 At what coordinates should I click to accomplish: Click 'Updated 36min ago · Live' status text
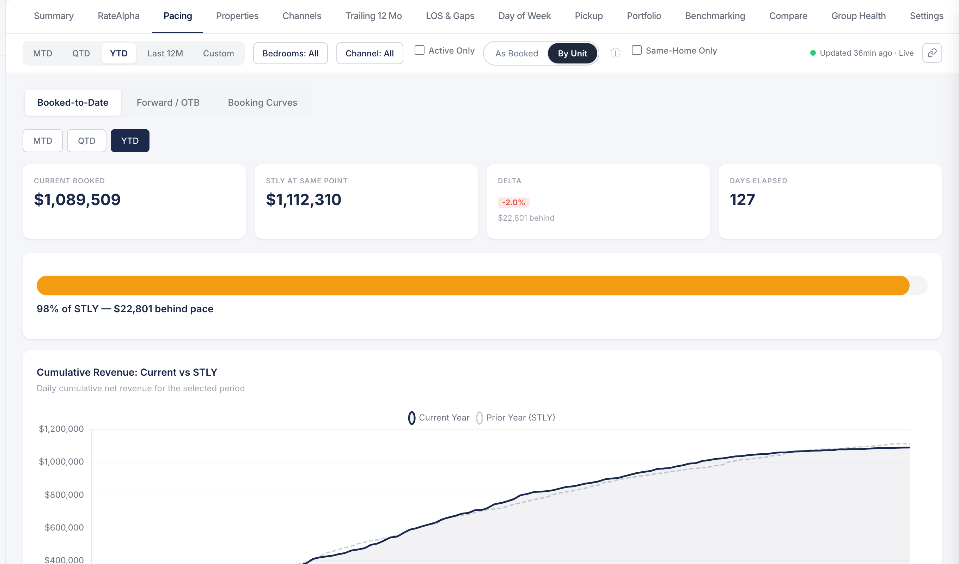(x=866, y=53)
